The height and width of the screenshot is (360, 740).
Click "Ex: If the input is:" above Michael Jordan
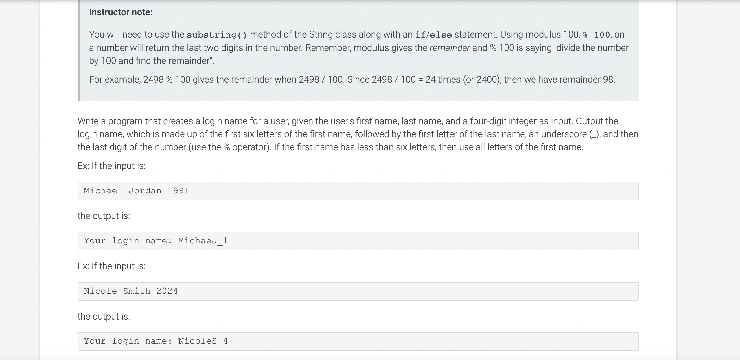pyautogui.click(x=111, y=166)
